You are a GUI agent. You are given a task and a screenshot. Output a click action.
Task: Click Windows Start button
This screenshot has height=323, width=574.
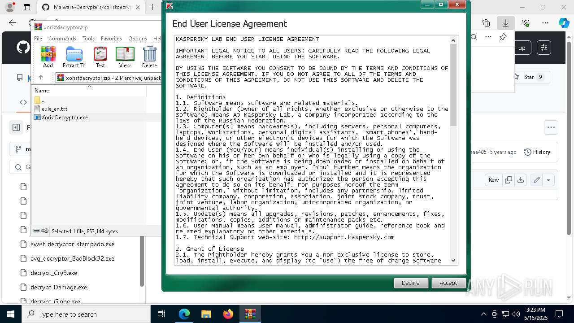[10, 314]
